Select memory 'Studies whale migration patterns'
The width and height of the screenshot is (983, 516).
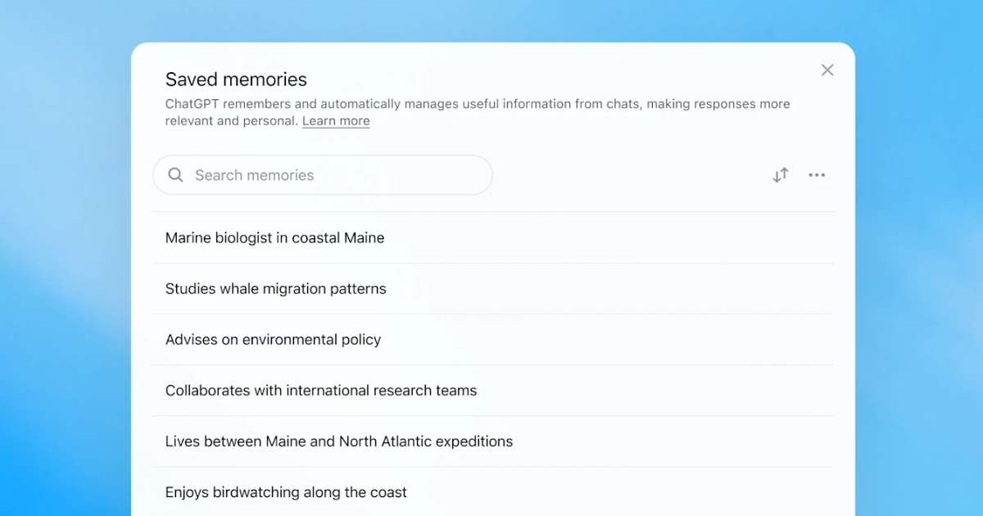click(493, 288)
